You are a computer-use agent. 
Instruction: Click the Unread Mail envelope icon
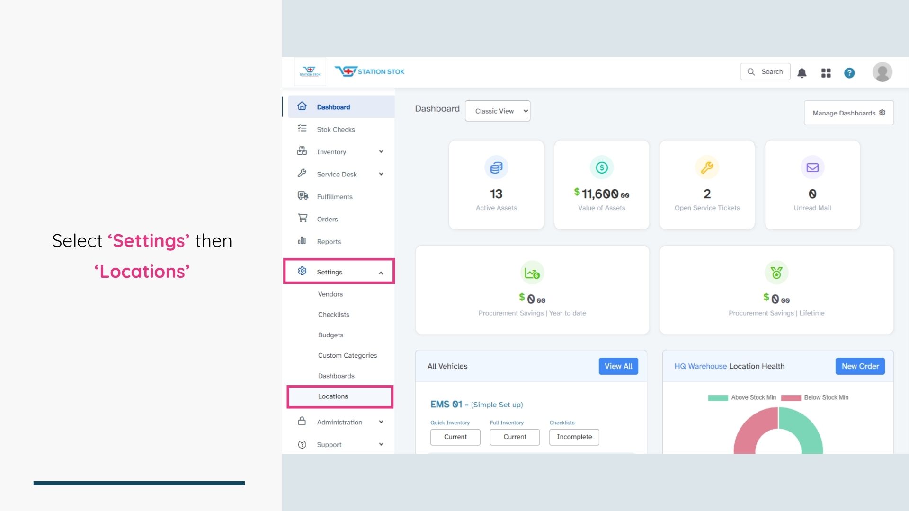pos(812,167)
